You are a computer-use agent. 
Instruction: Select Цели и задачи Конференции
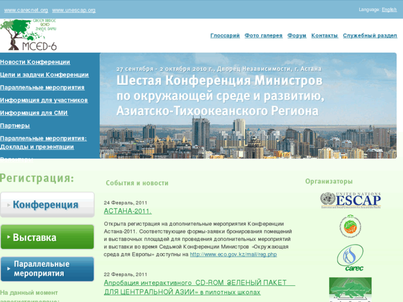[44, 75]
